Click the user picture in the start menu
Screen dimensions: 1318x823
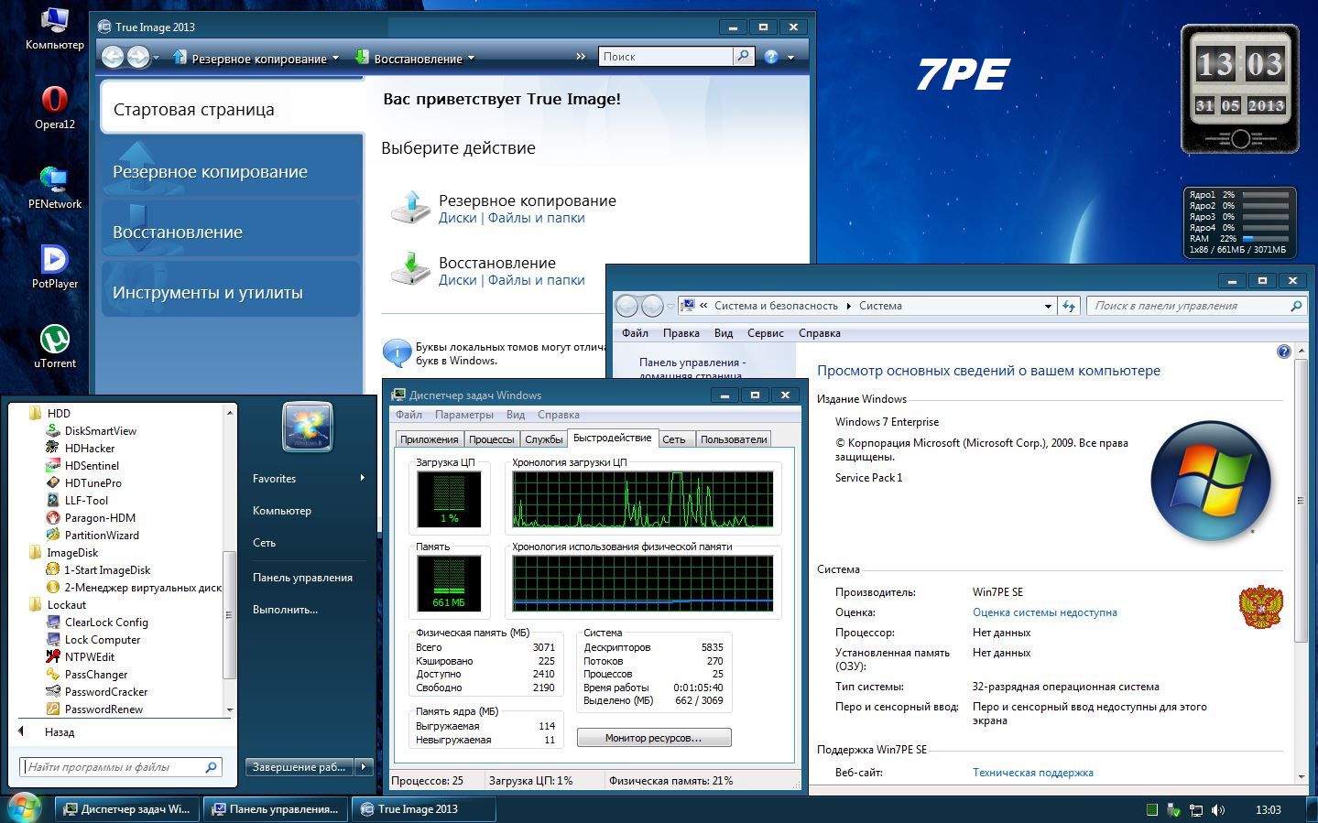coord(308,427)
